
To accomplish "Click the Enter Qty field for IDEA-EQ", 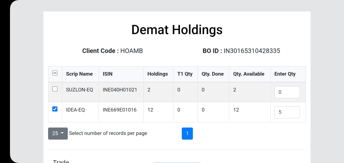I will [287, 112].
